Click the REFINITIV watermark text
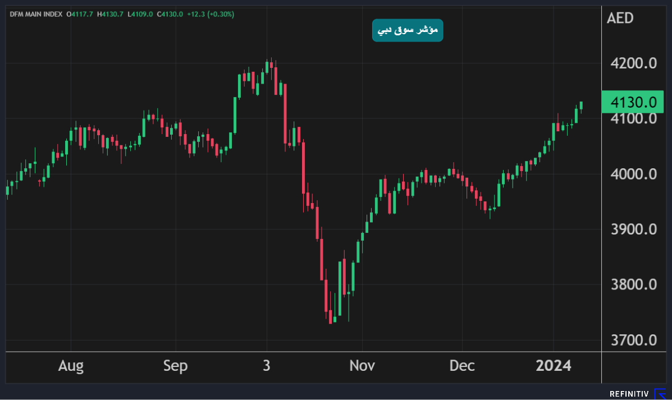 tap(629, 394)
